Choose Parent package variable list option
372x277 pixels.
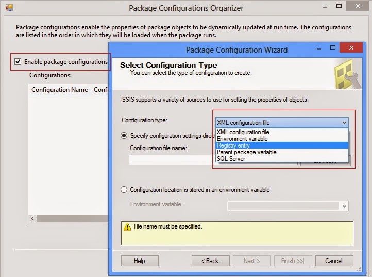point(282,152)
